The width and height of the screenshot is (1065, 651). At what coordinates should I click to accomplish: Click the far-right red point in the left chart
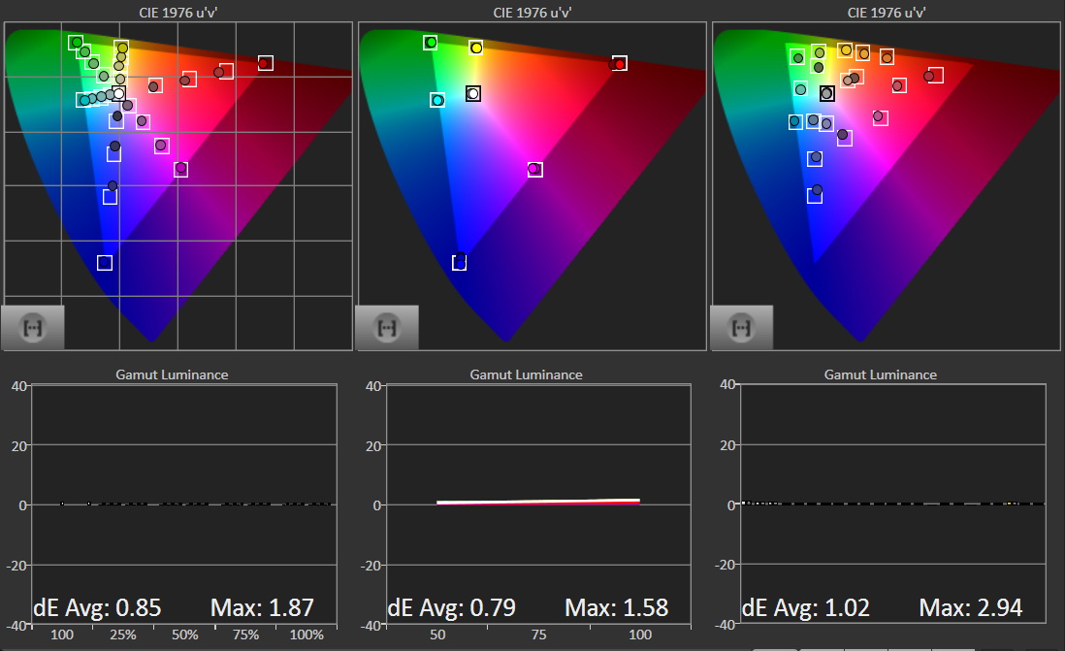click(265, 63)
